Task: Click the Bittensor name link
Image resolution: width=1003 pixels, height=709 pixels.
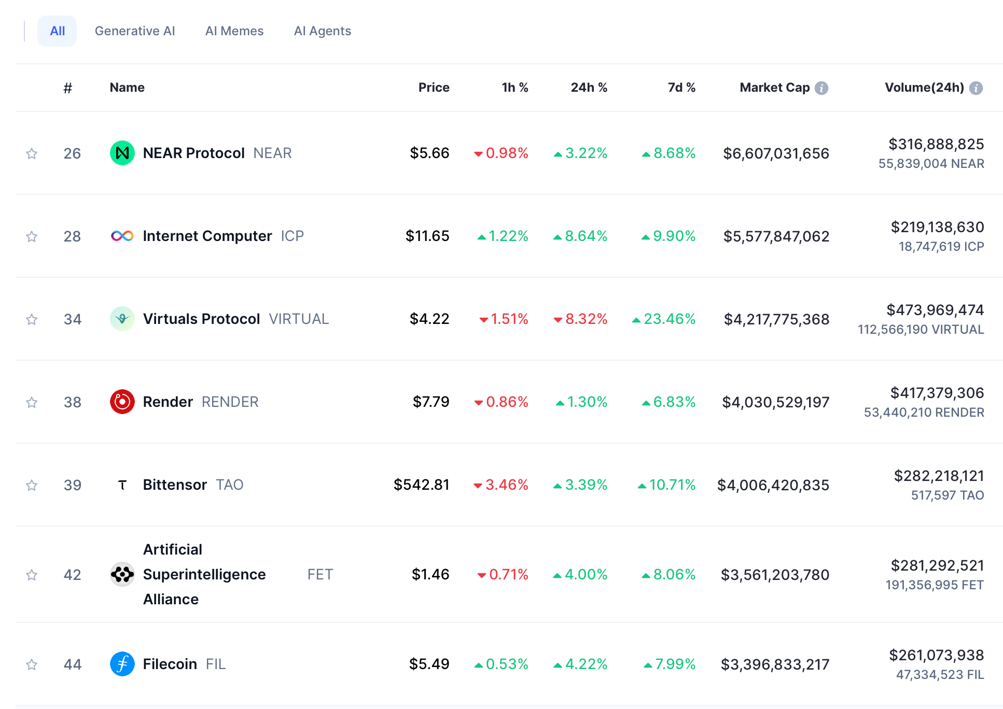Action: click(x=175, y=485)
